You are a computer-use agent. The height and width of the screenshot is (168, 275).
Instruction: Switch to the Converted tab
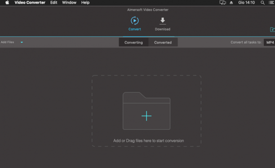coord(163,42)
